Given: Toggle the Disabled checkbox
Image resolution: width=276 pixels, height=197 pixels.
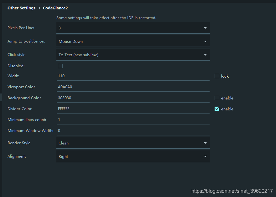Looking at the screenshot, I should pos(60,66).
